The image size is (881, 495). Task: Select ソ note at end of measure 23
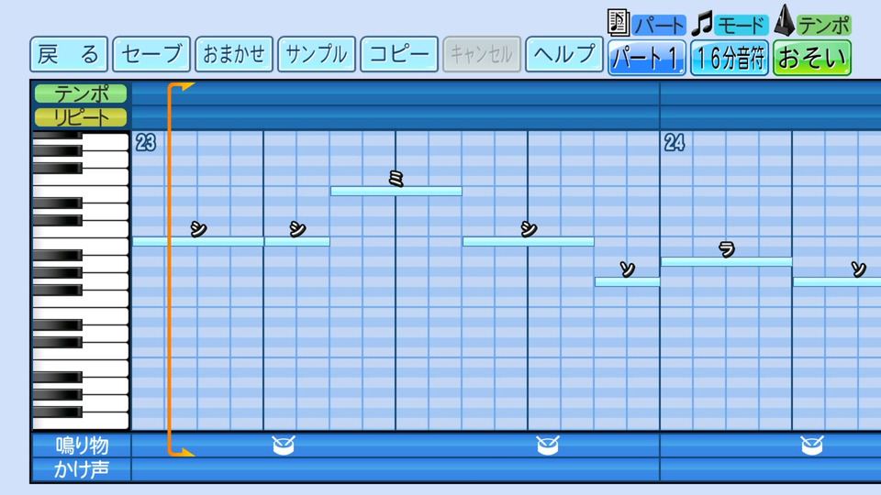628,281
